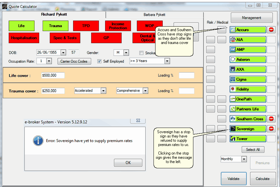Switch to Barbara Pykett tab
This screenshot has width=280, height=187.
[154, 15]
